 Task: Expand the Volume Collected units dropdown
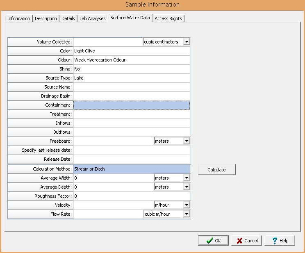(x=187, y=42)
